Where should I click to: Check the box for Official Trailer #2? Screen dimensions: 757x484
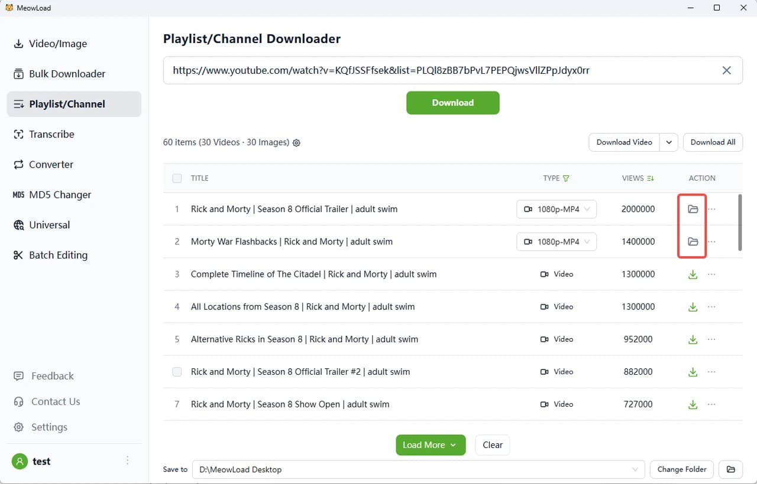[x=177, y=372]
